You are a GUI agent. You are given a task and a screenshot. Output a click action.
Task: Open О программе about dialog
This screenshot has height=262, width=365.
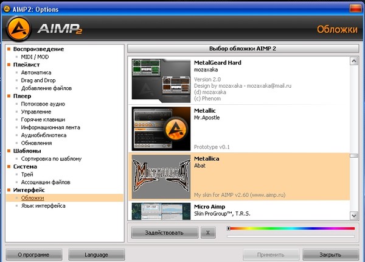pos(33,255)
